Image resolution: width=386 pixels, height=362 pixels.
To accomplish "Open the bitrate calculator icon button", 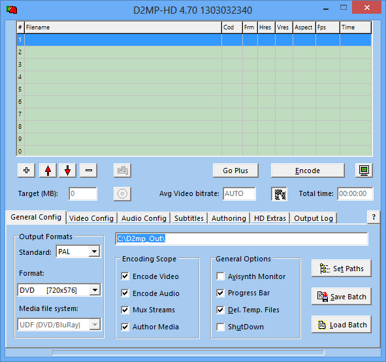I will coord(279,194).
